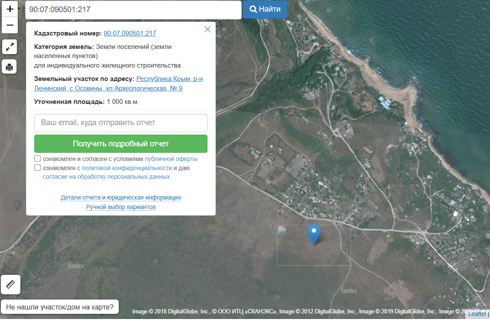Activate the ruler measurement tool
Image resolution: width=490 pixels, height=332 pixels.
tap(10, 284)
